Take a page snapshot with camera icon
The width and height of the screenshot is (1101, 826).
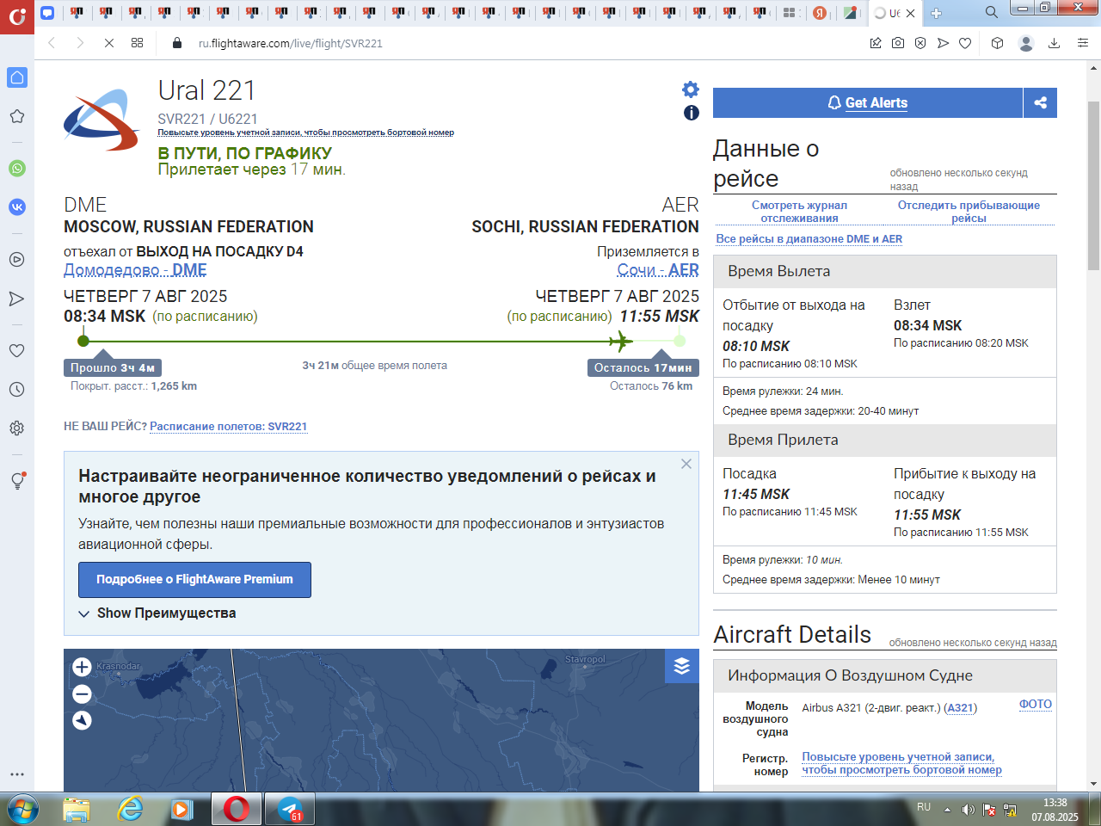[x=898, y=43]
